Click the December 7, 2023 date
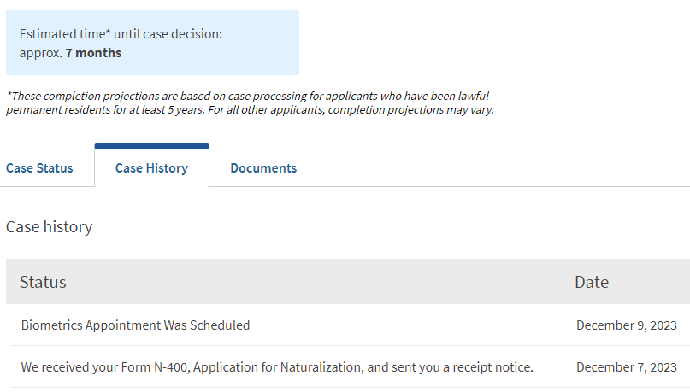Image resolution: width=690 pixels, height=392 pixels. [x=626, y=367]
